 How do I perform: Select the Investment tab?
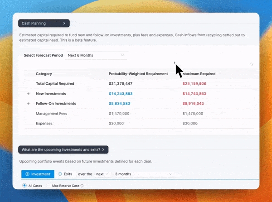point(38,174)
